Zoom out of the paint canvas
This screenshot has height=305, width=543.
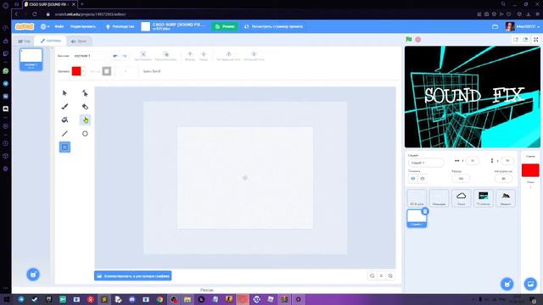point(372,275)
